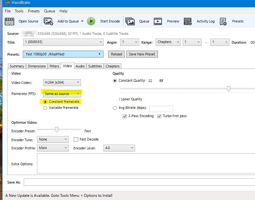The width and height of the screenshot is (255, 200).
Task: Open the Tools menu
Action: point(19,11)
